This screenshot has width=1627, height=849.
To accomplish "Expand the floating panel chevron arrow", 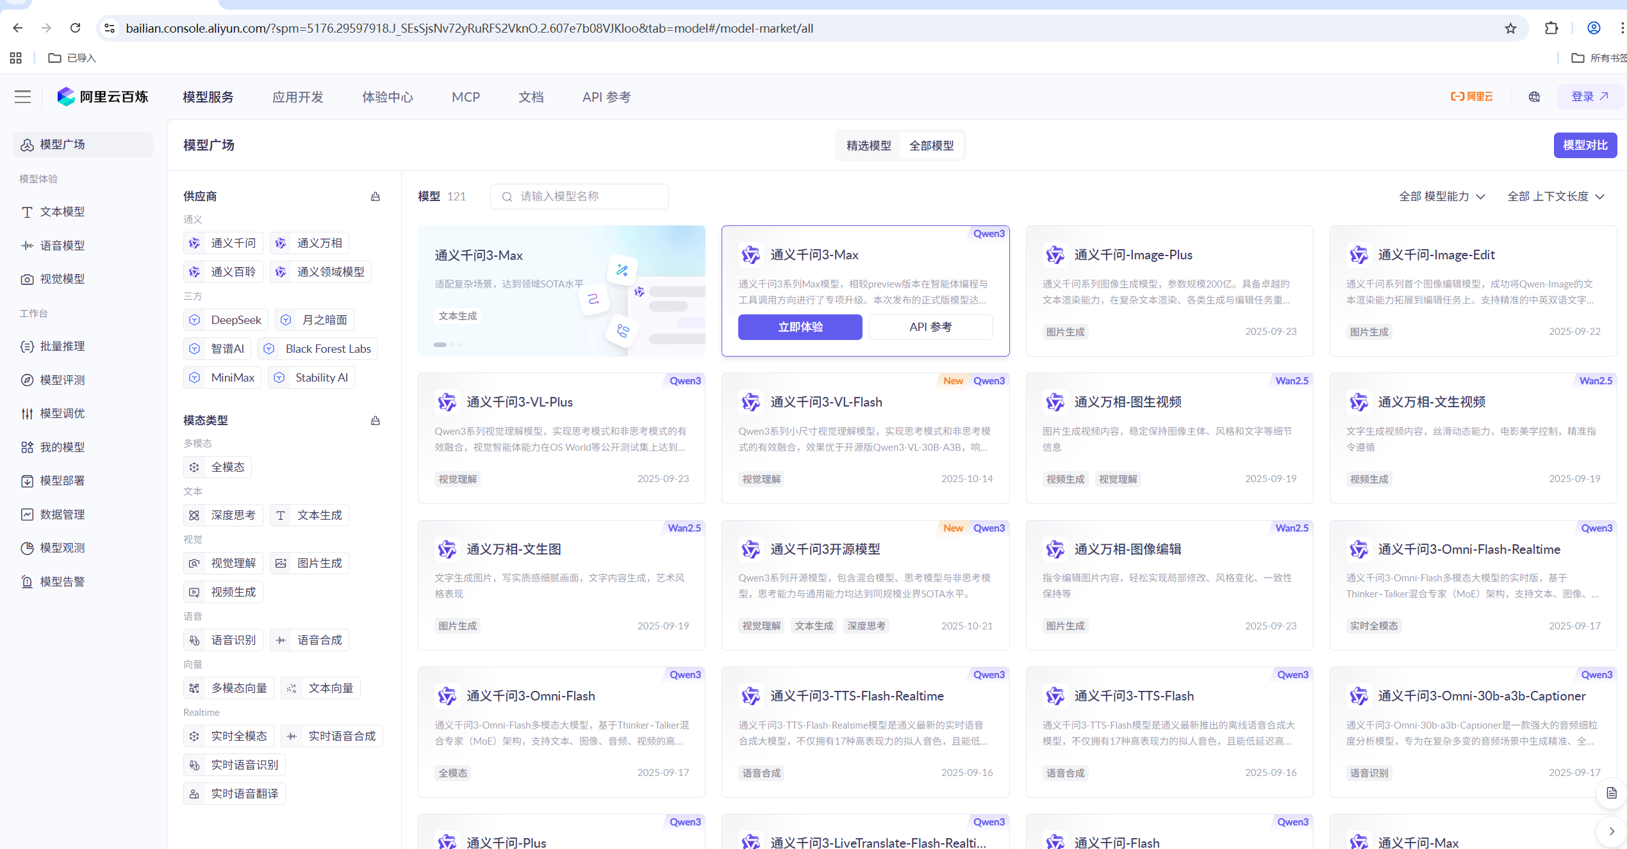I will click(x=1611, y=832).
